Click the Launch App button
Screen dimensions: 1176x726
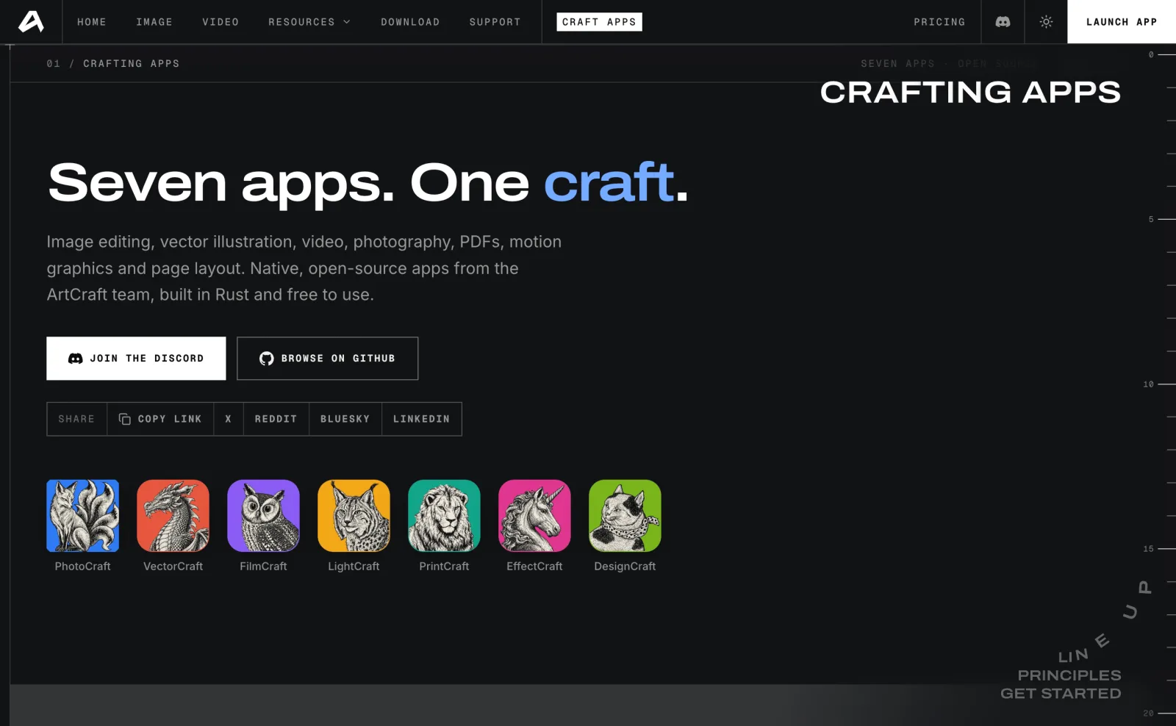click(x=1122, y=22)
